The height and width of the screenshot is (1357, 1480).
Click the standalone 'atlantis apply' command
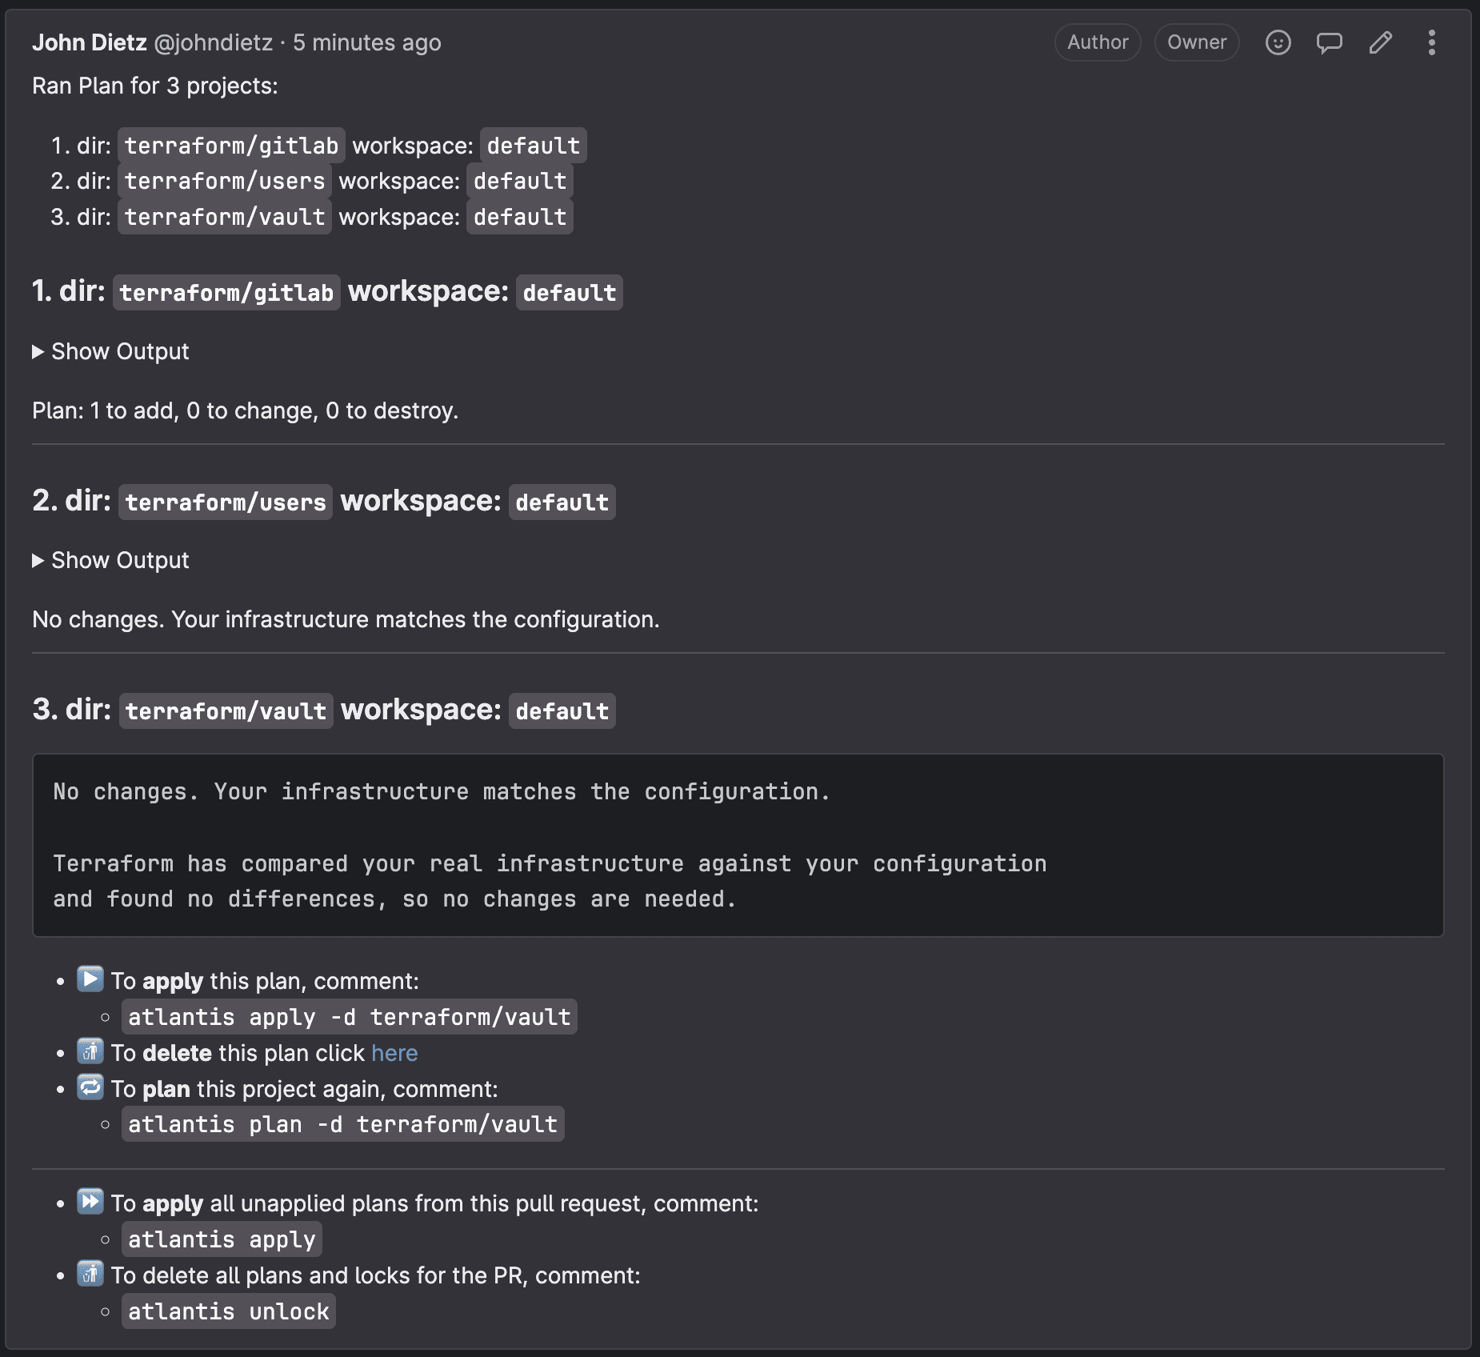222,1239
